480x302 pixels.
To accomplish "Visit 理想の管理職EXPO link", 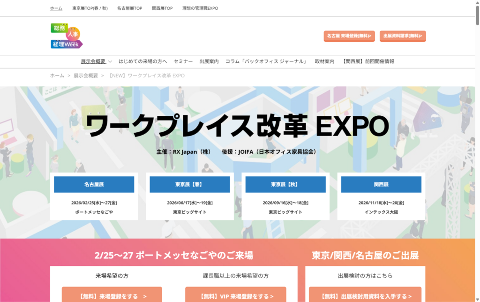I will [200, 8].
